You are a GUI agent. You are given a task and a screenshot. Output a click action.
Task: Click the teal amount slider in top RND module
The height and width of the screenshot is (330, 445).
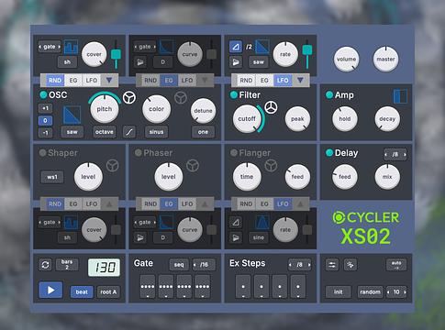click(x=116, y=54)
